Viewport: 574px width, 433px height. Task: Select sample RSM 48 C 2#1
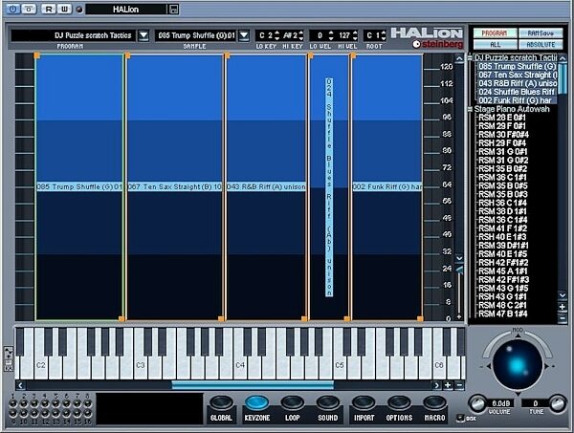point(502,305)
